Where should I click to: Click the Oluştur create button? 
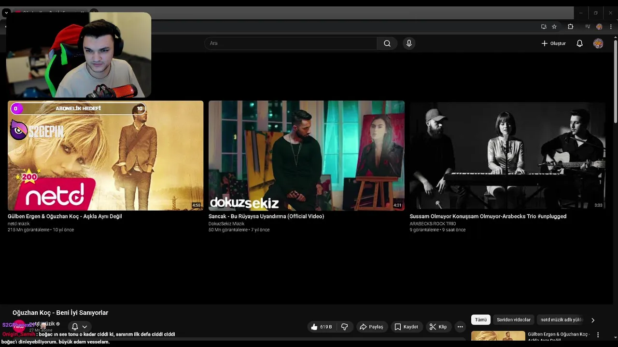(x=553, y=43)
